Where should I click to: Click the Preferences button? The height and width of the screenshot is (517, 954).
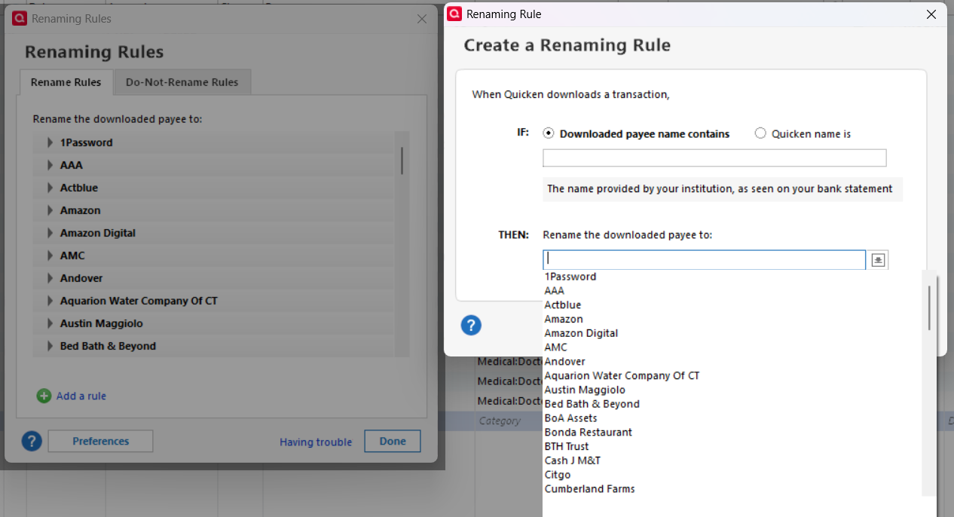(x=100, y=441)
